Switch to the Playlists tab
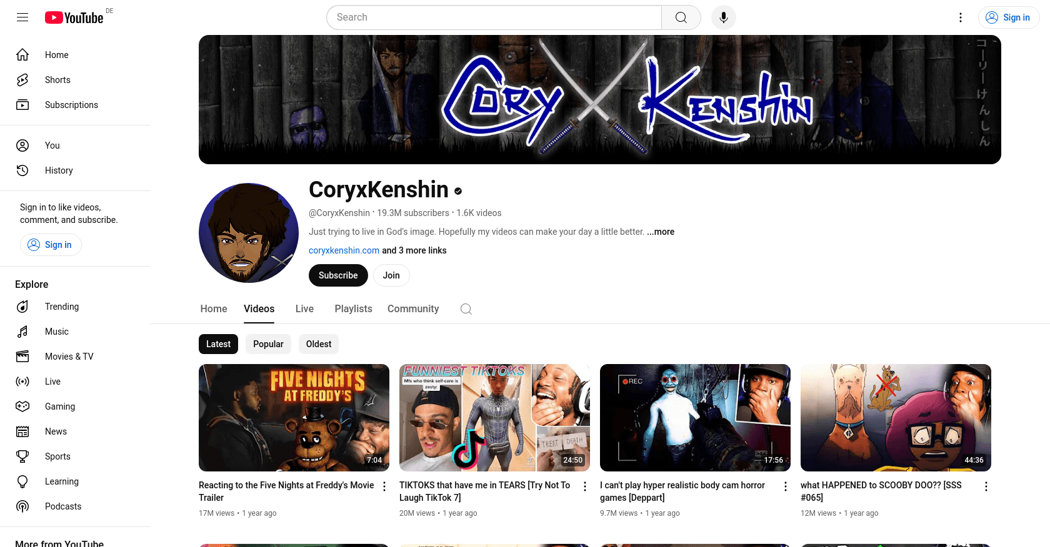This screenshot has width=1050, height=547. click(353, 309)
